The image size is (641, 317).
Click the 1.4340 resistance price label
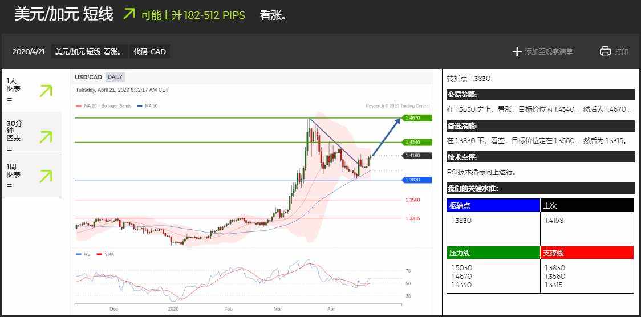point(417,142)
